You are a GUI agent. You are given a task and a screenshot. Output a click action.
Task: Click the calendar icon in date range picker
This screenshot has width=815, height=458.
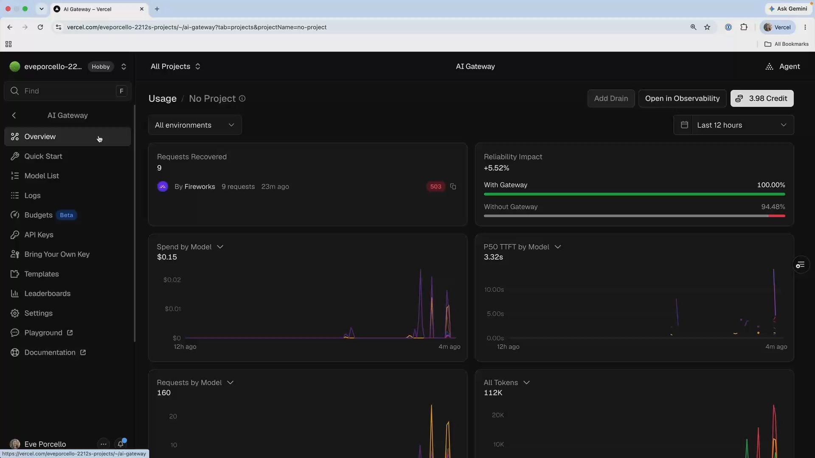tap(684, 125)
